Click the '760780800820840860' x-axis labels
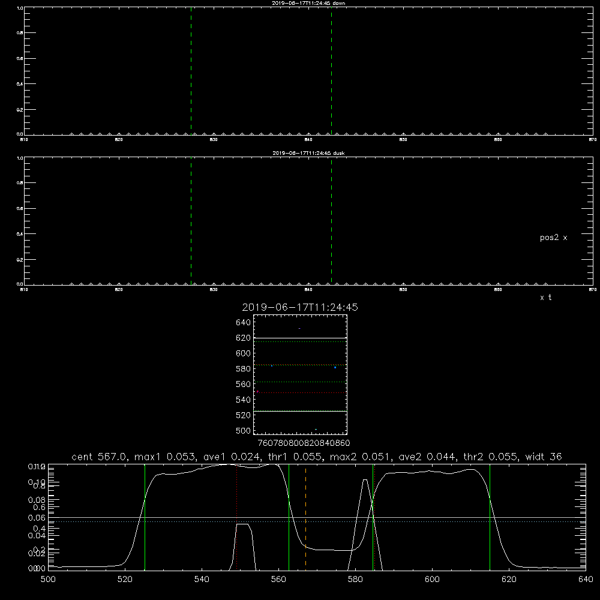 [304, 443]
